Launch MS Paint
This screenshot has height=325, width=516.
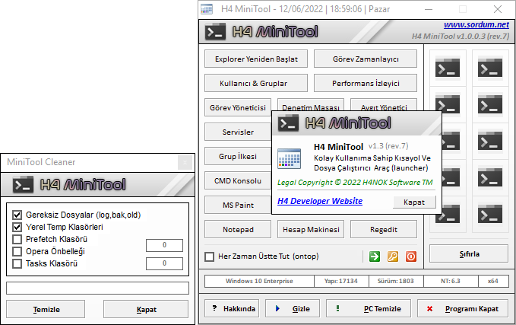click(x=238, y=205)
